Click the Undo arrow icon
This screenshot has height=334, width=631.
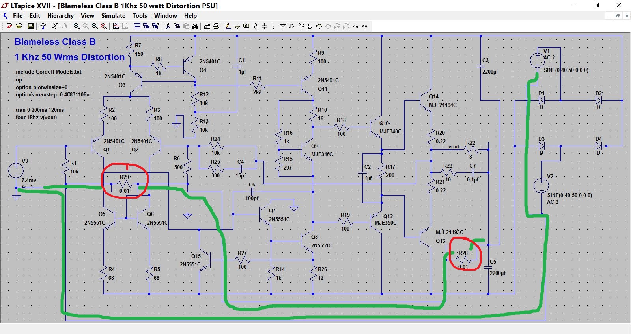click(319, 26)
